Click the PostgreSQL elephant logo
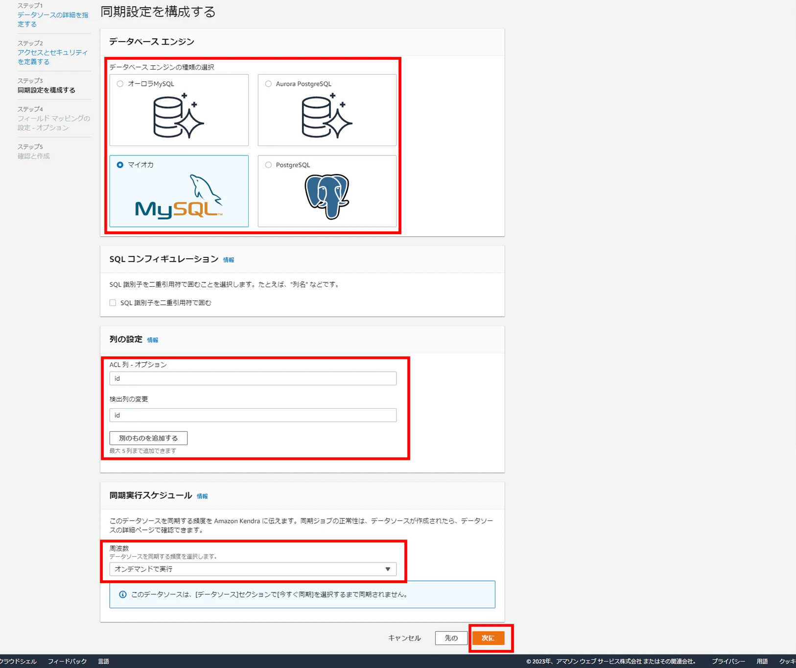The width and height of the screenshot is (796, 668). [x=327, y=197]
